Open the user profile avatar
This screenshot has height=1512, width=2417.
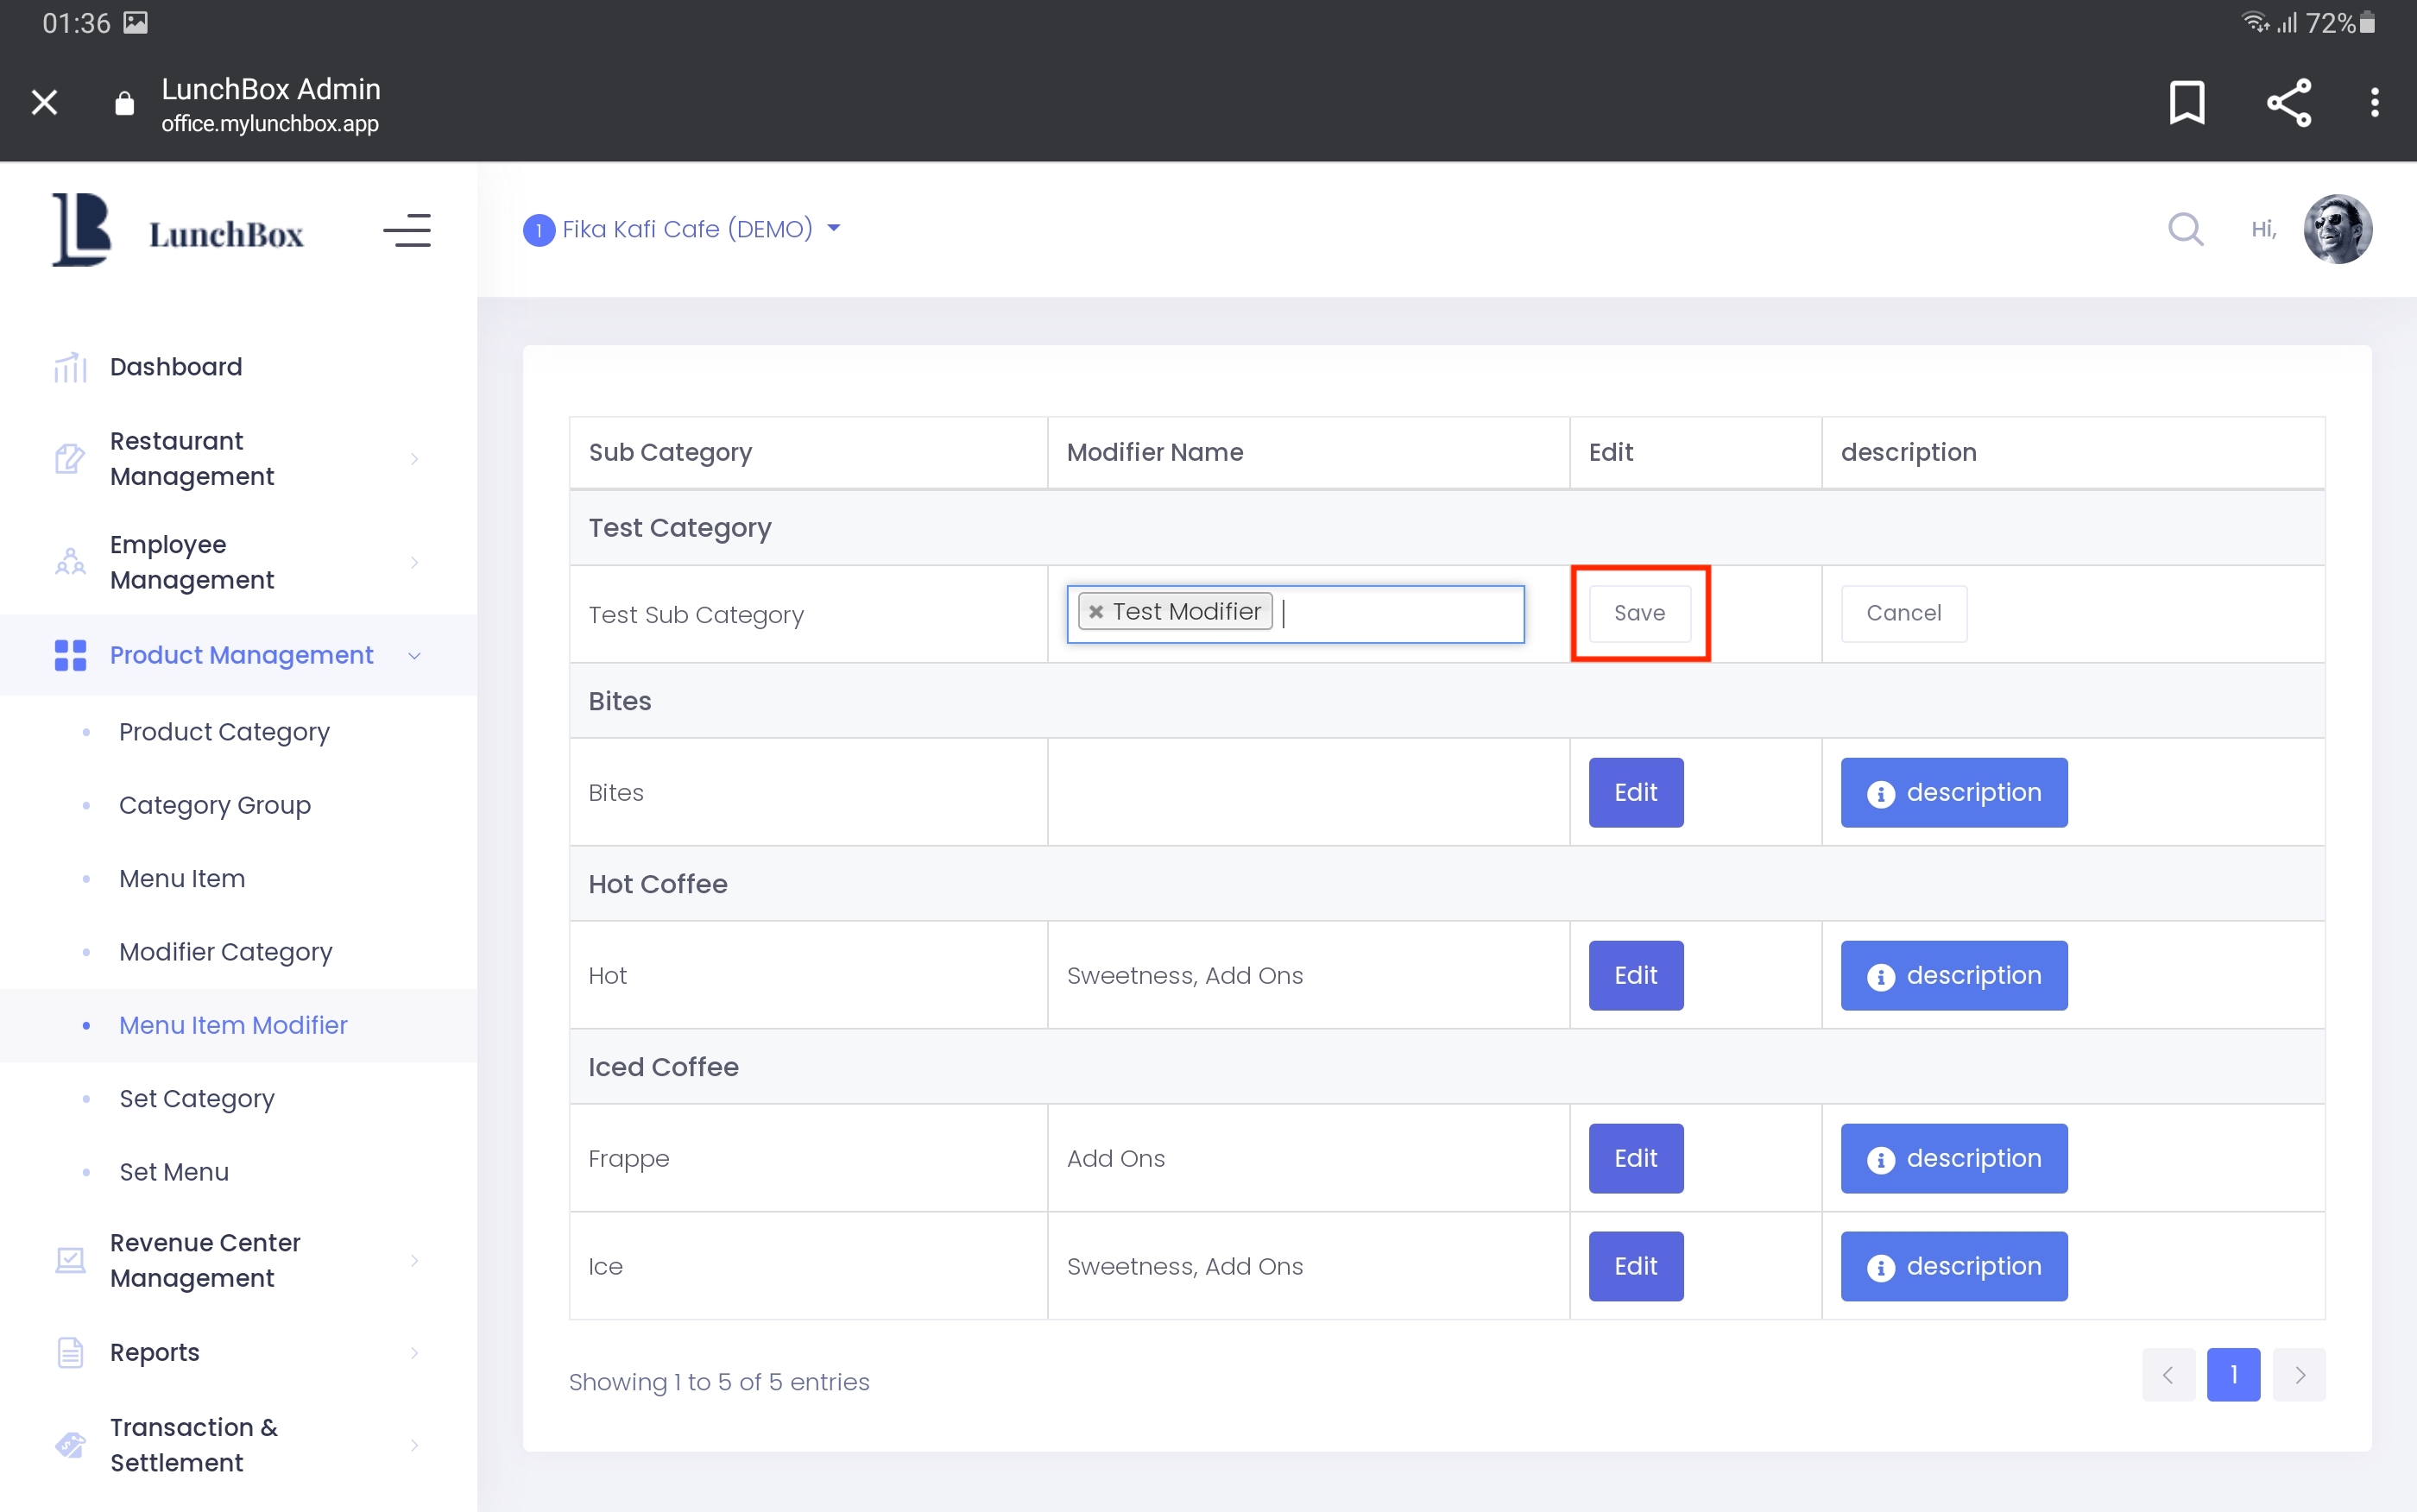click(2337, 229)
